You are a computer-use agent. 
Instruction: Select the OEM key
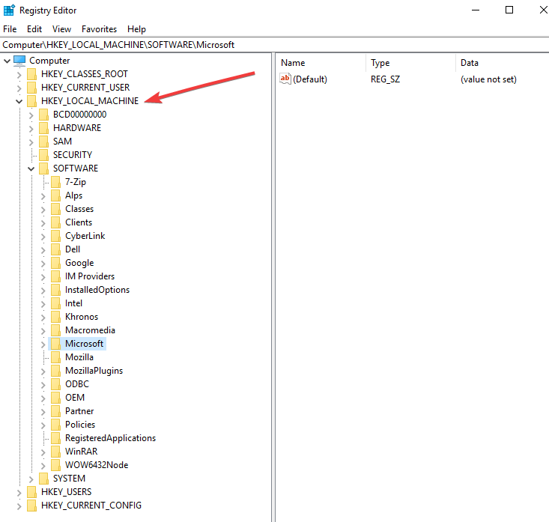[x=75, y=398]
